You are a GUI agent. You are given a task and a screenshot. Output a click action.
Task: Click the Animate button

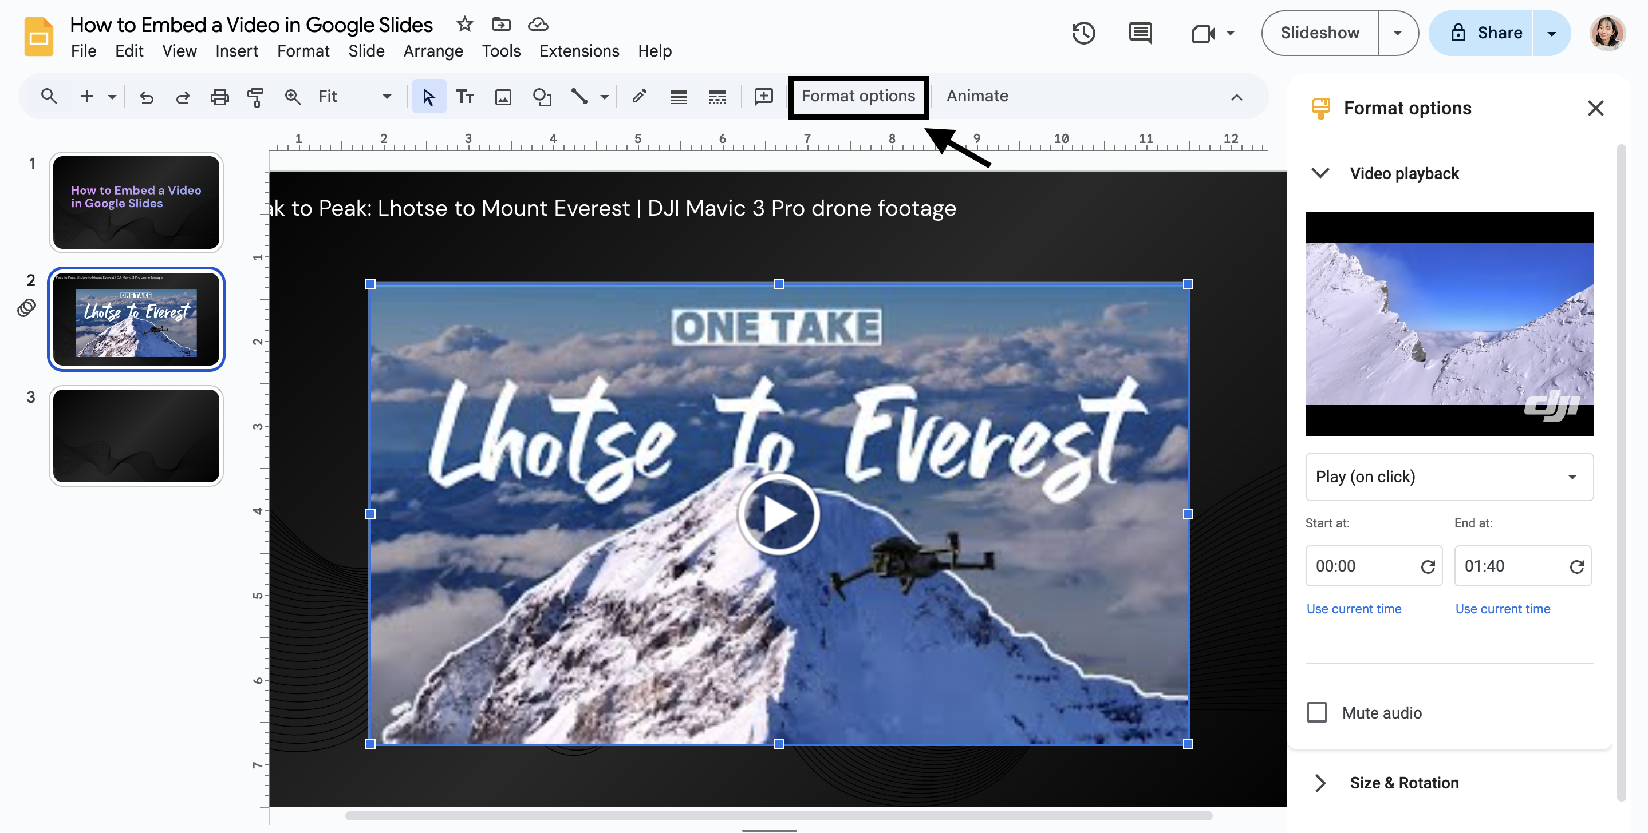tap(977, 97)
